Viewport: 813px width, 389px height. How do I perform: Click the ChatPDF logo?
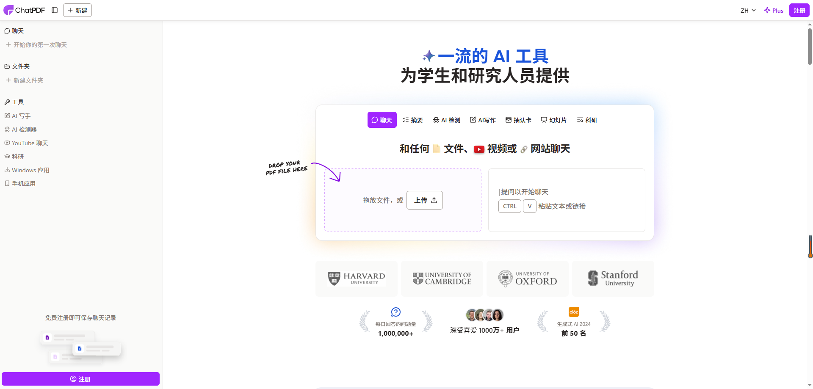pos(24,10)
